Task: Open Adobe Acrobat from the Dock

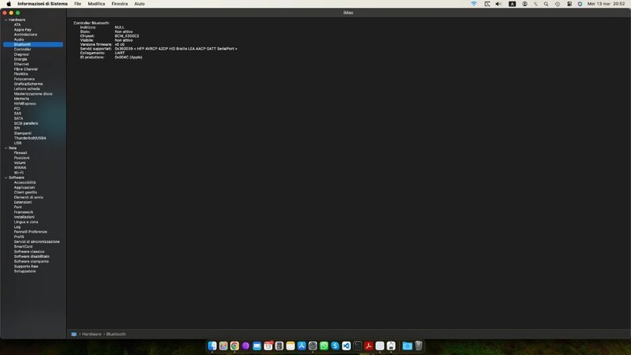Action: point(368,346)
